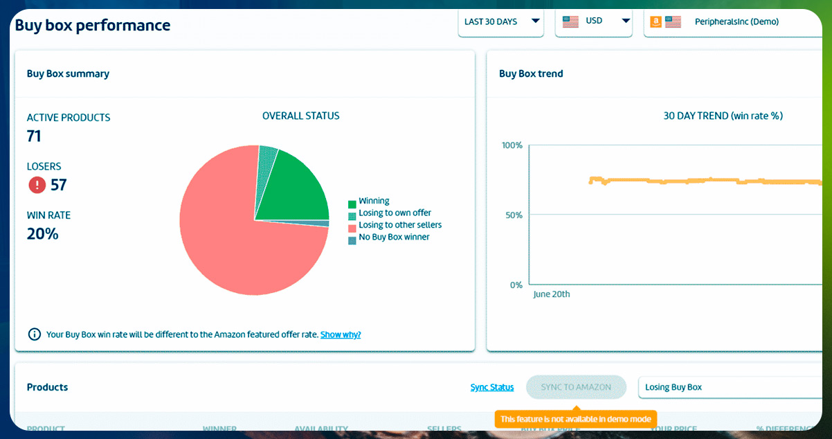Click the 50% axis label on trend chart

(514, 215)
